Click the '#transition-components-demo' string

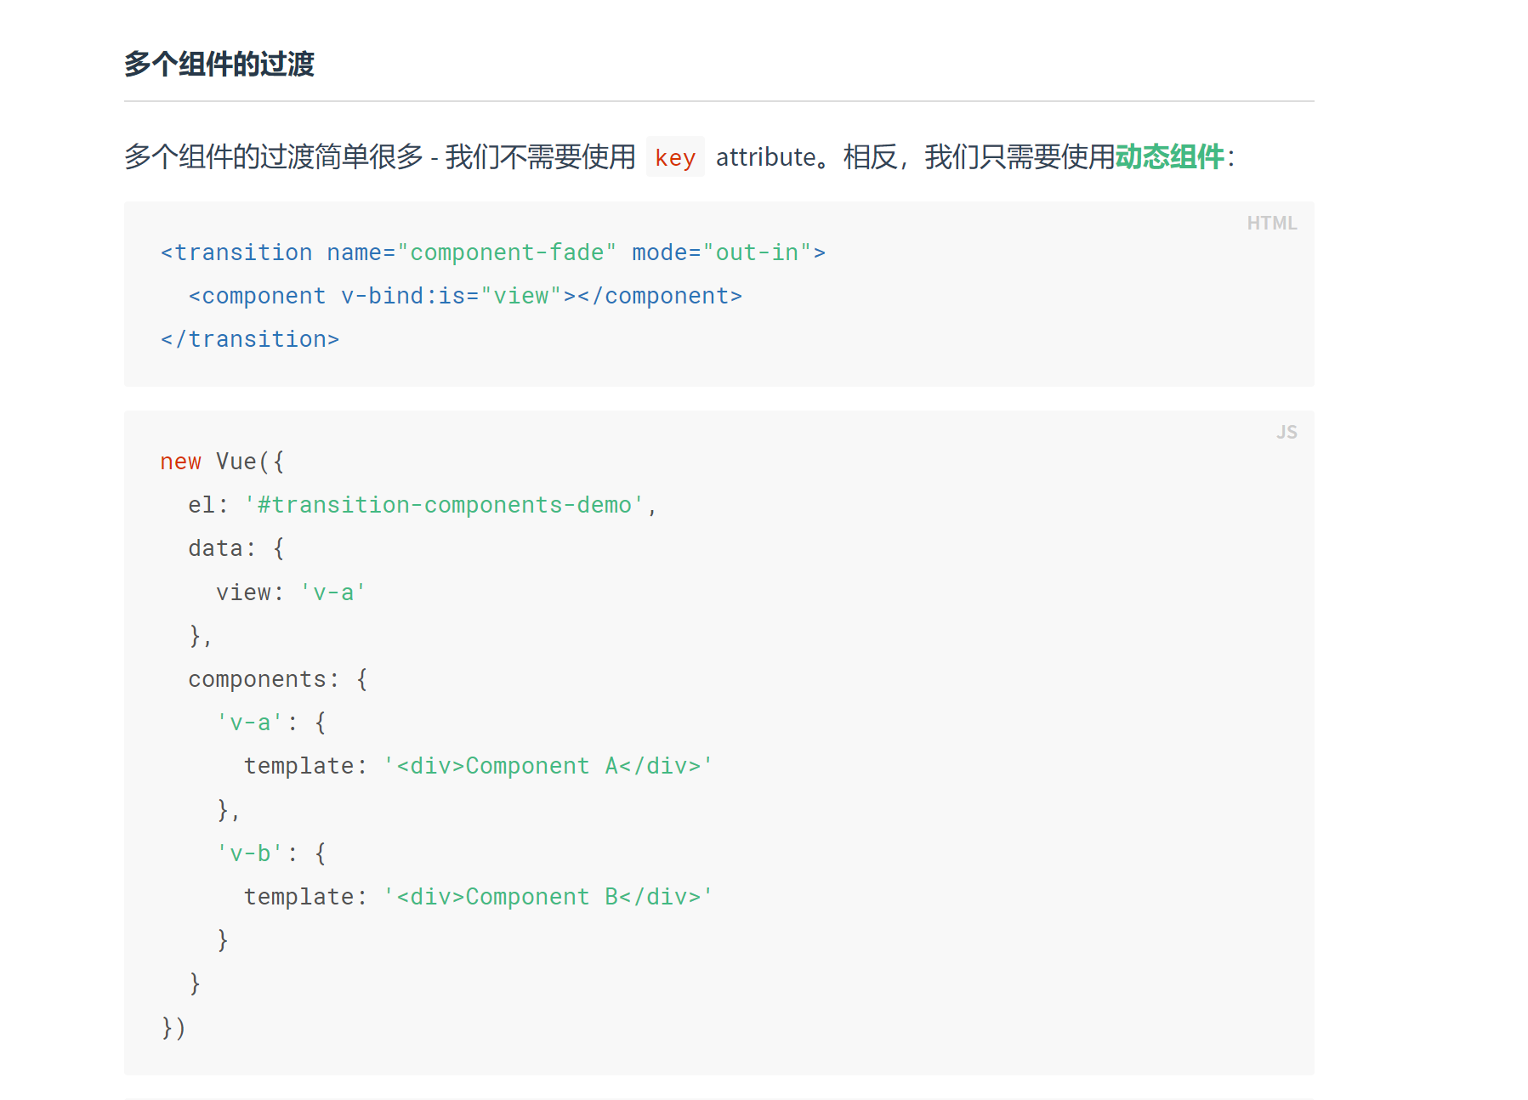pos(445,505)
